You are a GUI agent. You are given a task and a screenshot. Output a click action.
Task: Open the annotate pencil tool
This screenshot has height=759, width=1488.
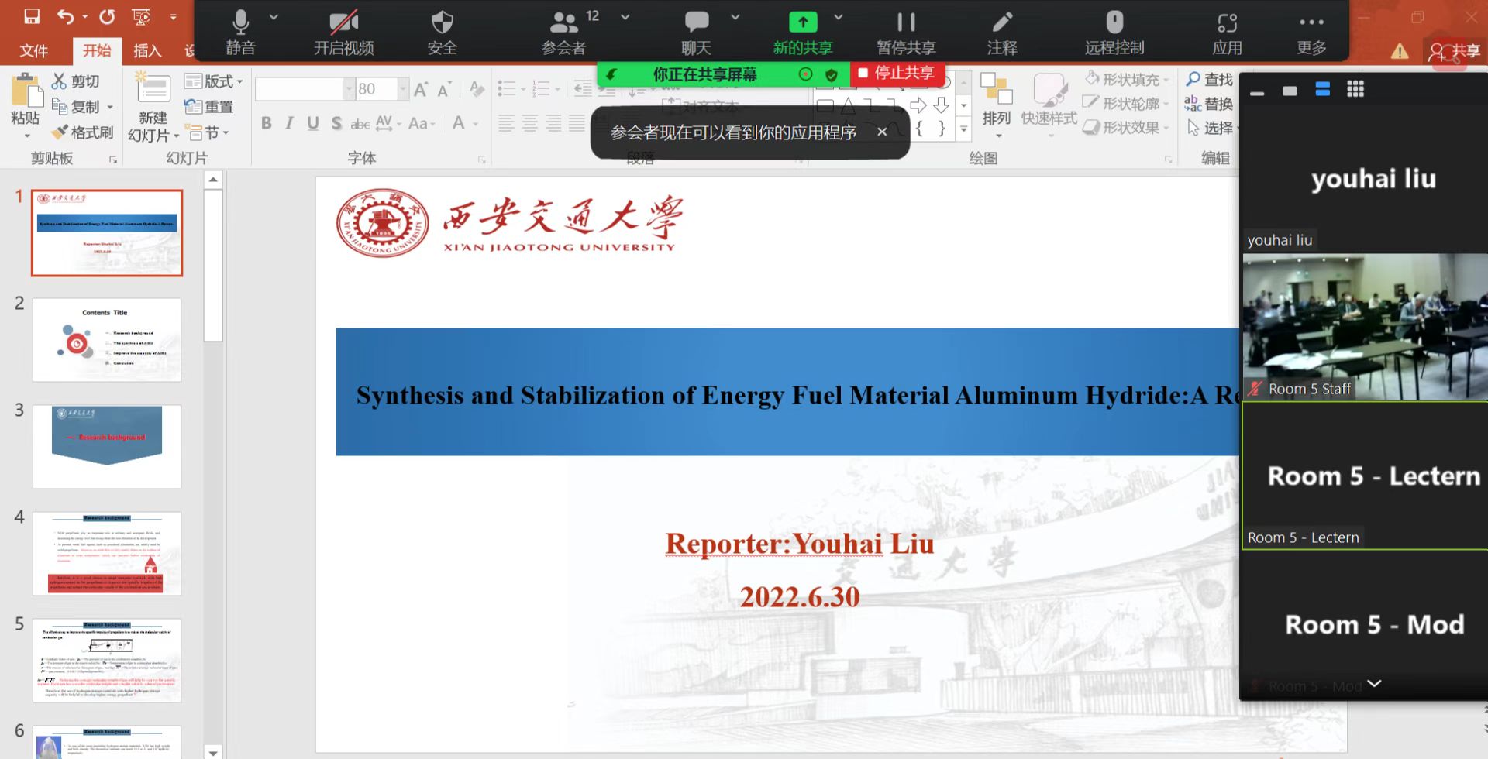point(1001,23)
